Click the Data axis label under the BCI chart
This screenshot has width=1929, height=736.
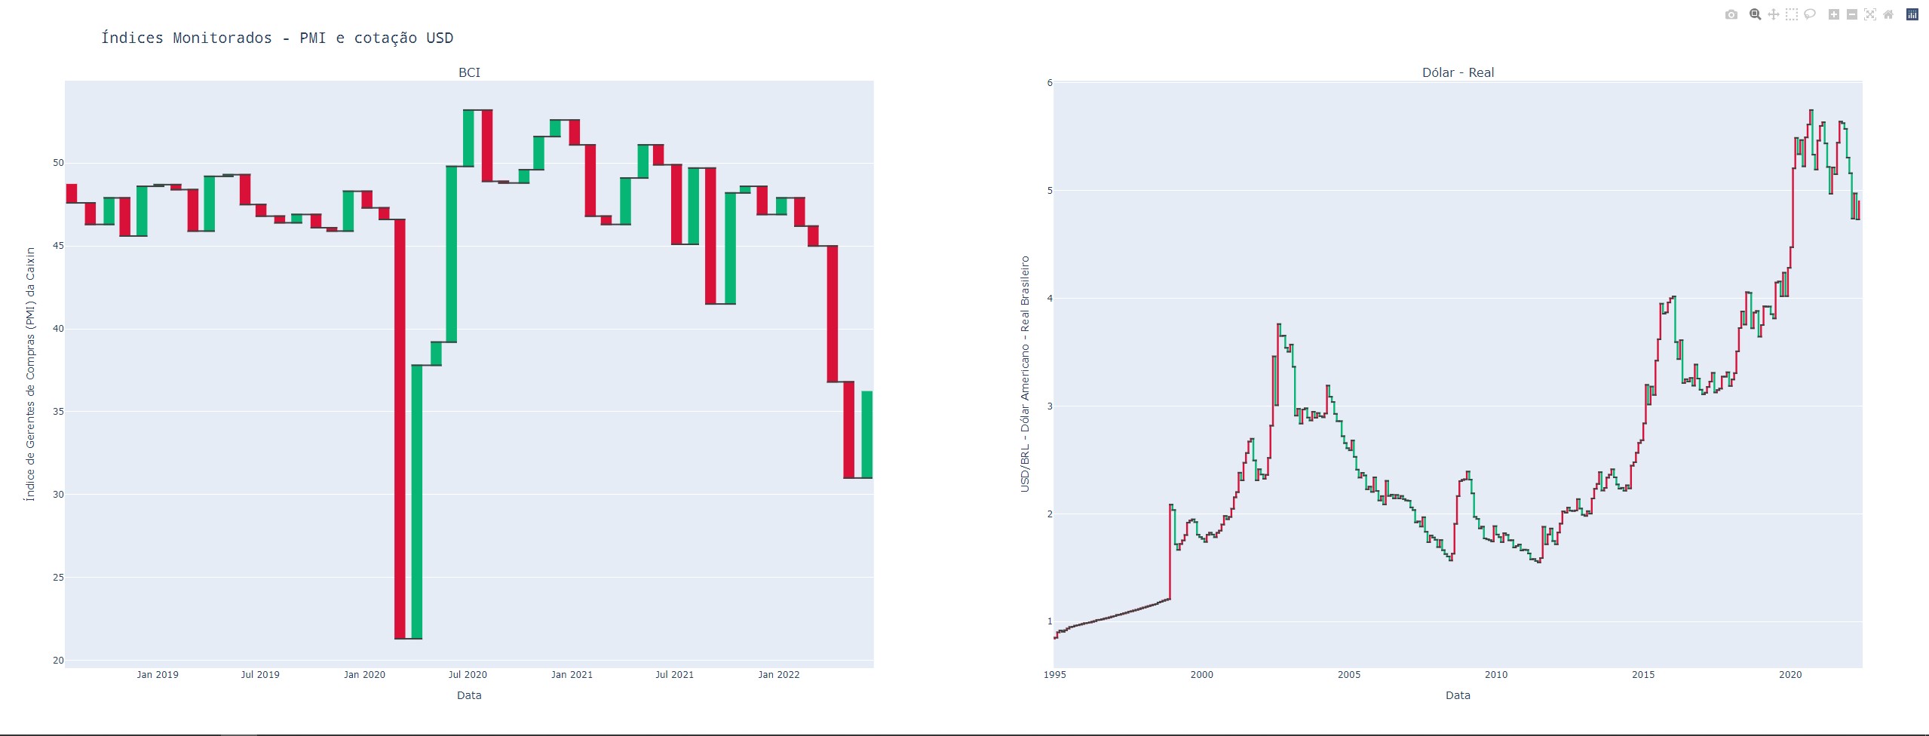[x=469, y=695]
